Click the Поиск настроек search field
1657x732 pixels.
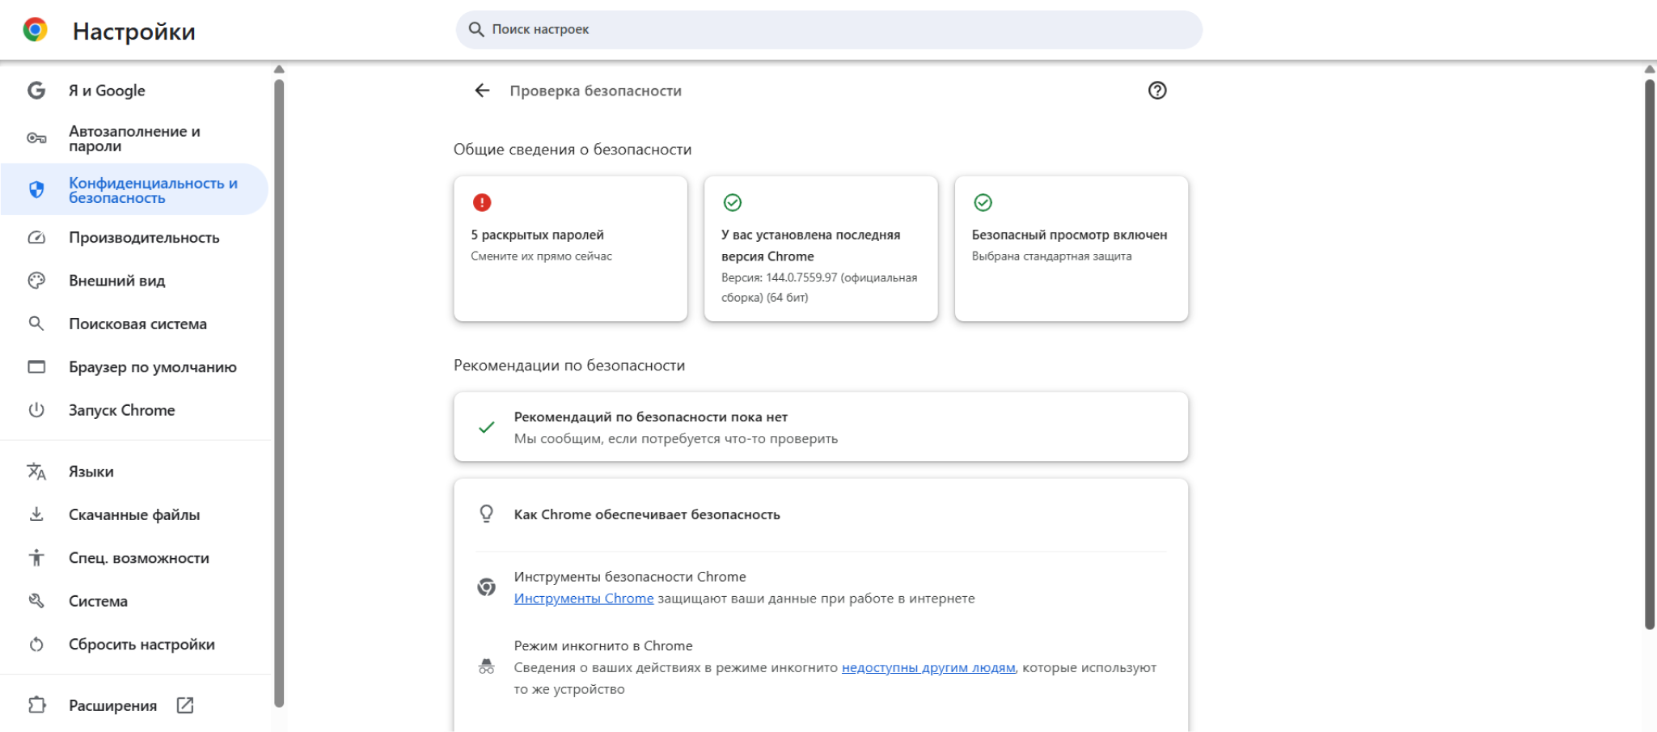829,30
